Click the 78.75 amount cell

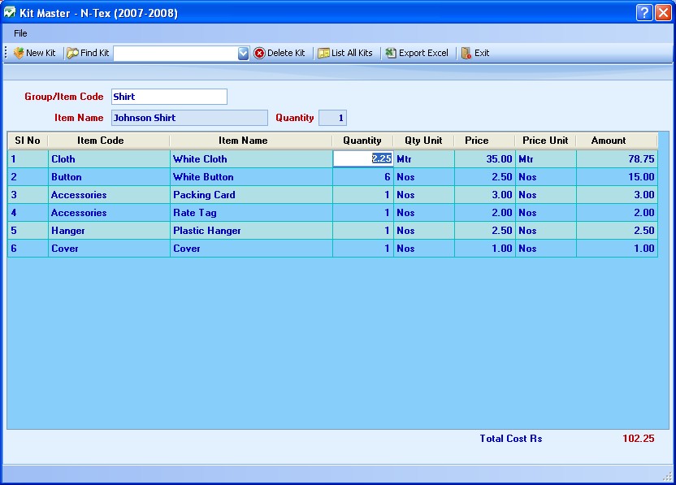[x=617, y=158]
